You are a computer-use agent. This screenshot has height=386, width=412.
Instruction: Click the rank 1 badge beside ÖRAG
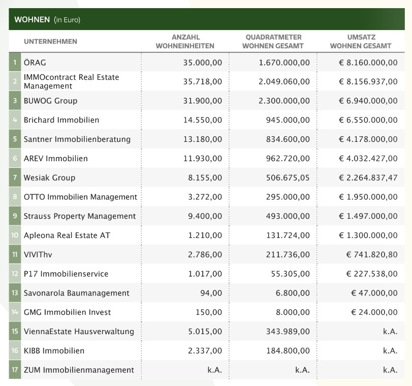(x=15, y=63)
